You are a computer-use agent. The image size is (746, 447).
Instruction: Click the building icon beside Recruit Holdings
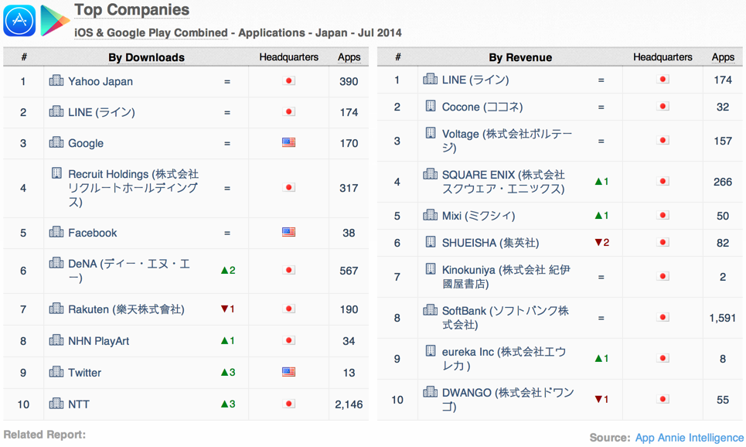point(56,172)
